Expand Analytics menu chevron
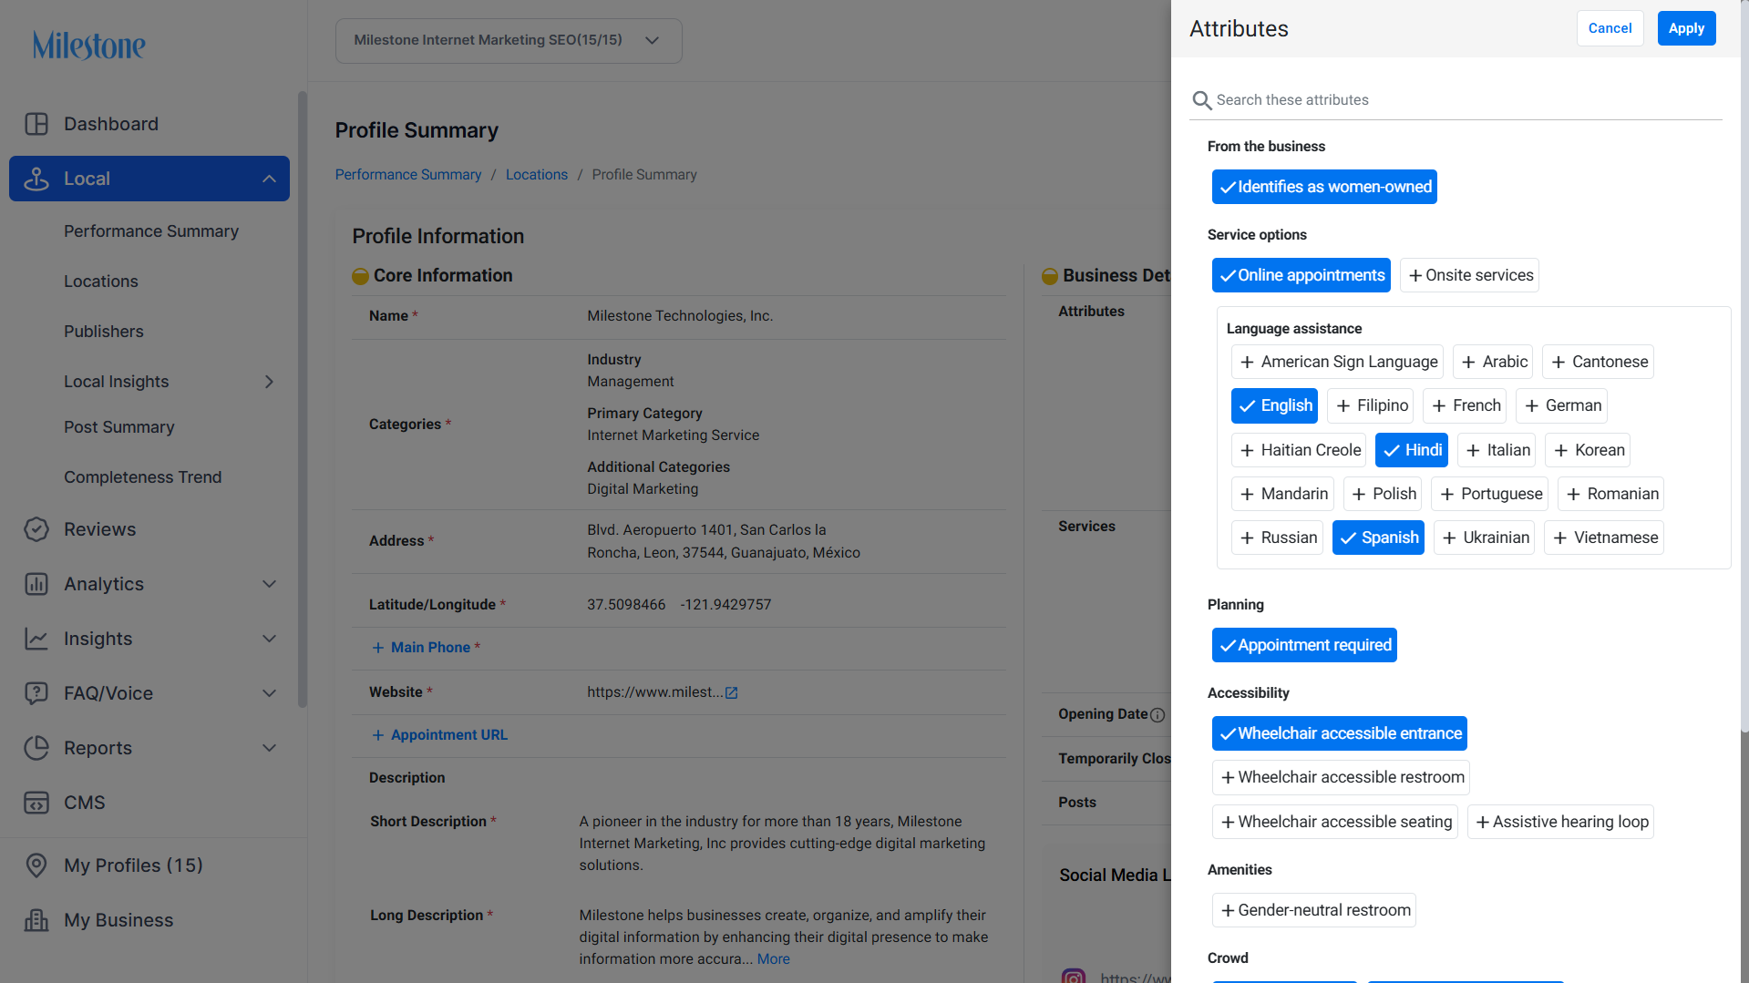The width and height of the screenshot is (1749, 983). pyautogui.click(x=269, y=584)
